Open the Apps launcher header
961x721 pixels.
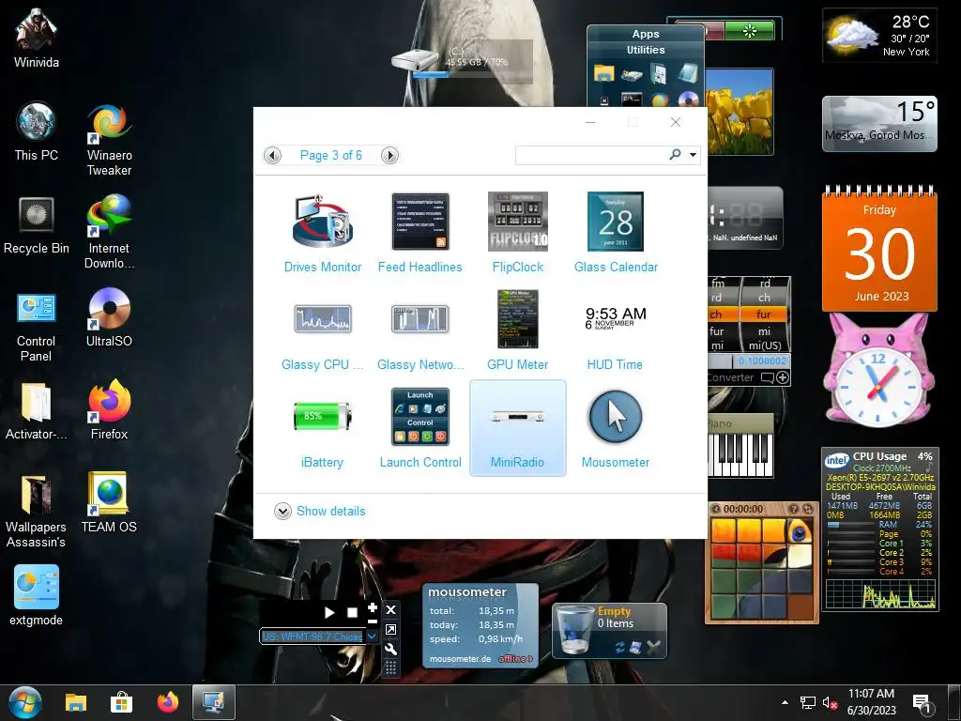pos(646,34)
